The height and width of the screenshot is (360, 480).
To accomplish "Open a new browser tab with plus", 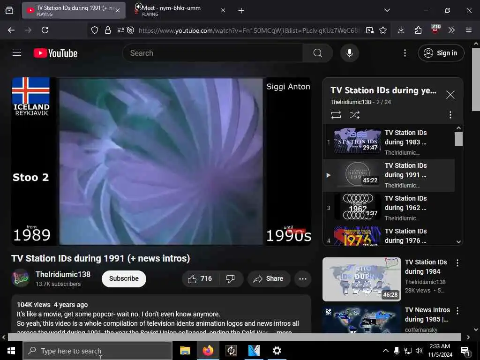I will [x=241, y=11].
